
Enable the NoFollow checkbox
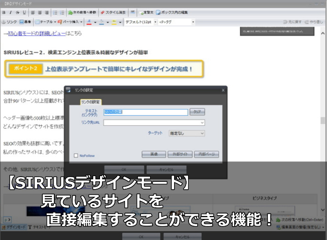(x=76, y=156)
